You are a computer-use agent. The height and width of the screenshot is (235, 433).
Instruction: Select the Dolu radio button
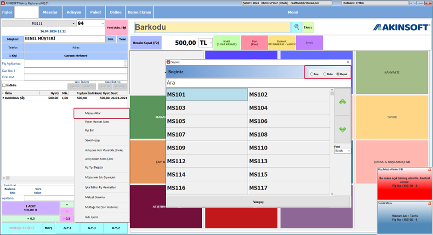(x=325, y=74)
